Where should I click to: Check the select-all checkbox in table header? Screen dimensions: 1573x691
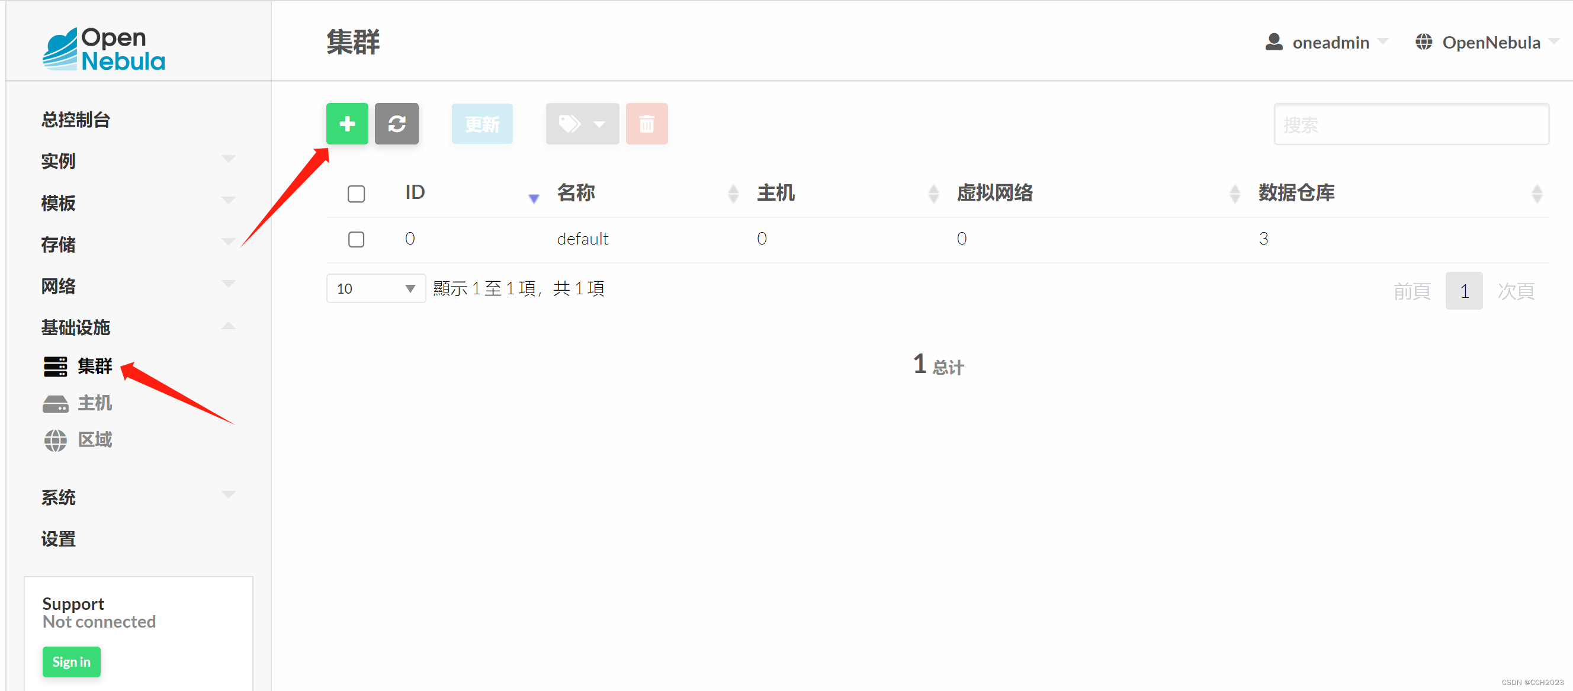point(356,194)
